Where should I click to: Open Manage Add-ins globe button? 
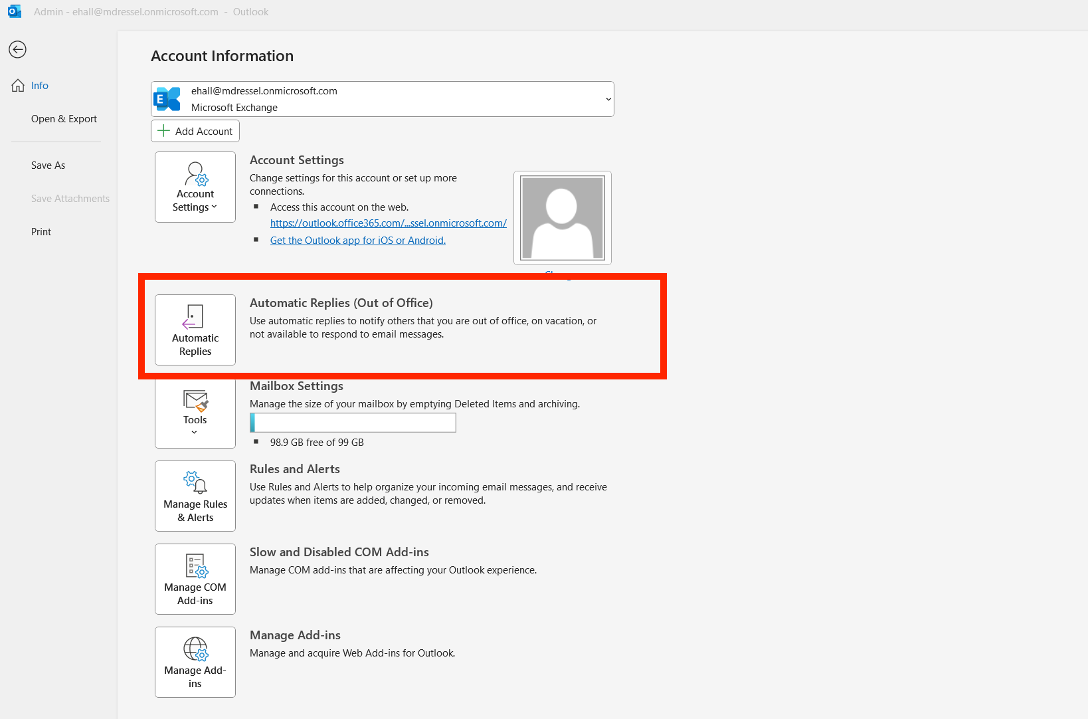coord(195,662)
